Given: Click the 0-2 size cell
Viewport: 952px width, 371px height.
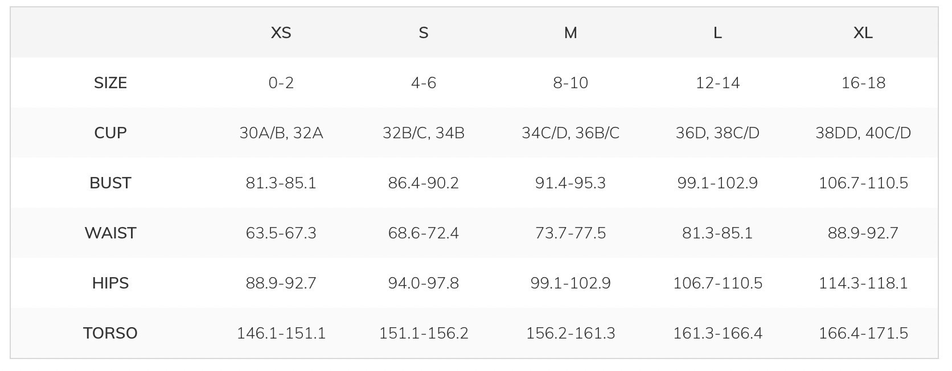Looking at the screenshot, I should pyautogui.click(x=281, y=83).
